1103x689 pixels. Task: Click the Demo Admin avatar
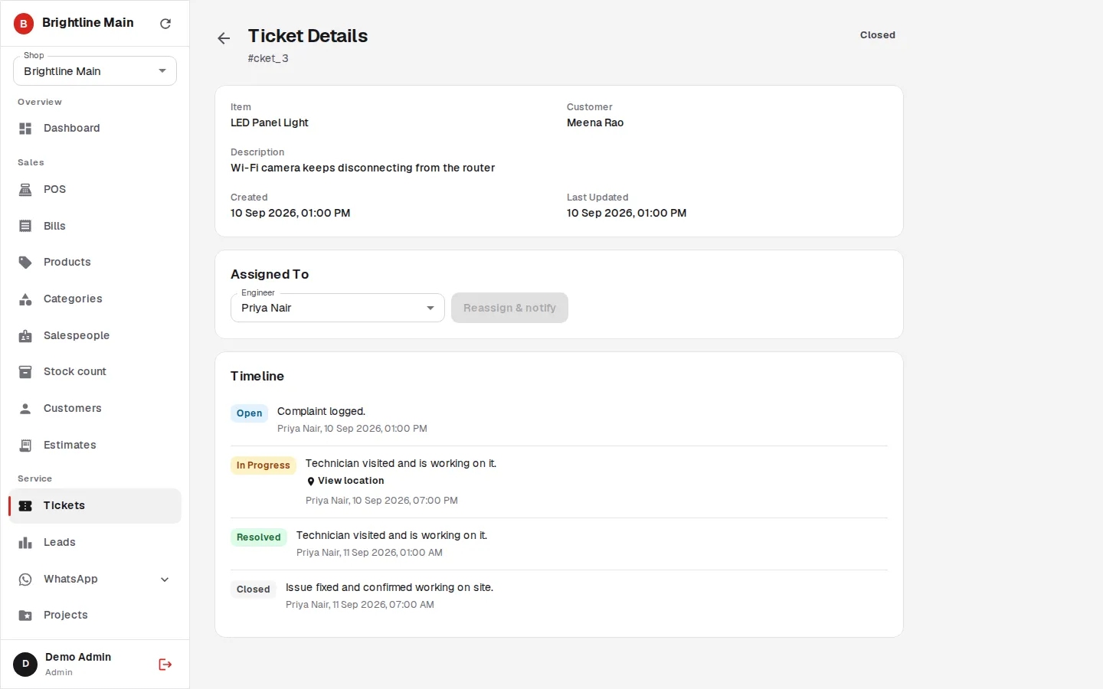pyautogui.click(x=25, y=665)
